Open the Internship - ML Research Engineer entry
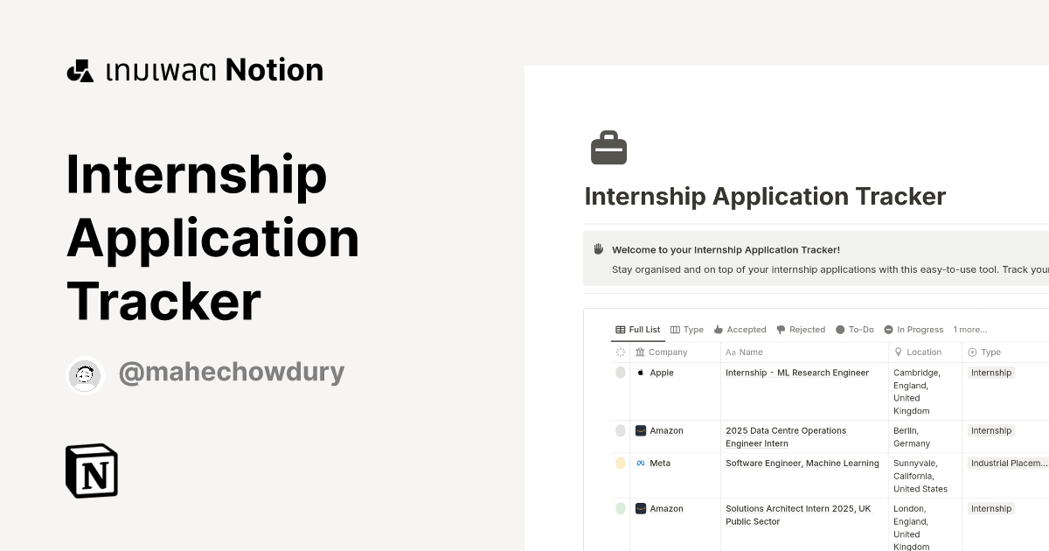This screenshot has height=551, width=1049. (x=797, y=372)
